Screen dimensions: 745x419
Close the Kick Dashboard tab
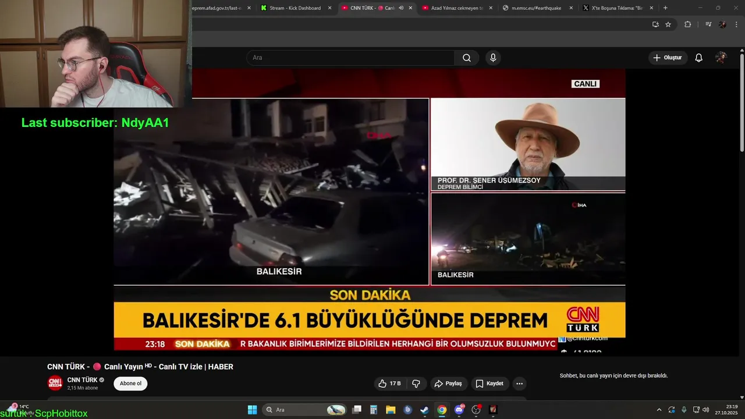pyautogui.click(x=329, y=8)
